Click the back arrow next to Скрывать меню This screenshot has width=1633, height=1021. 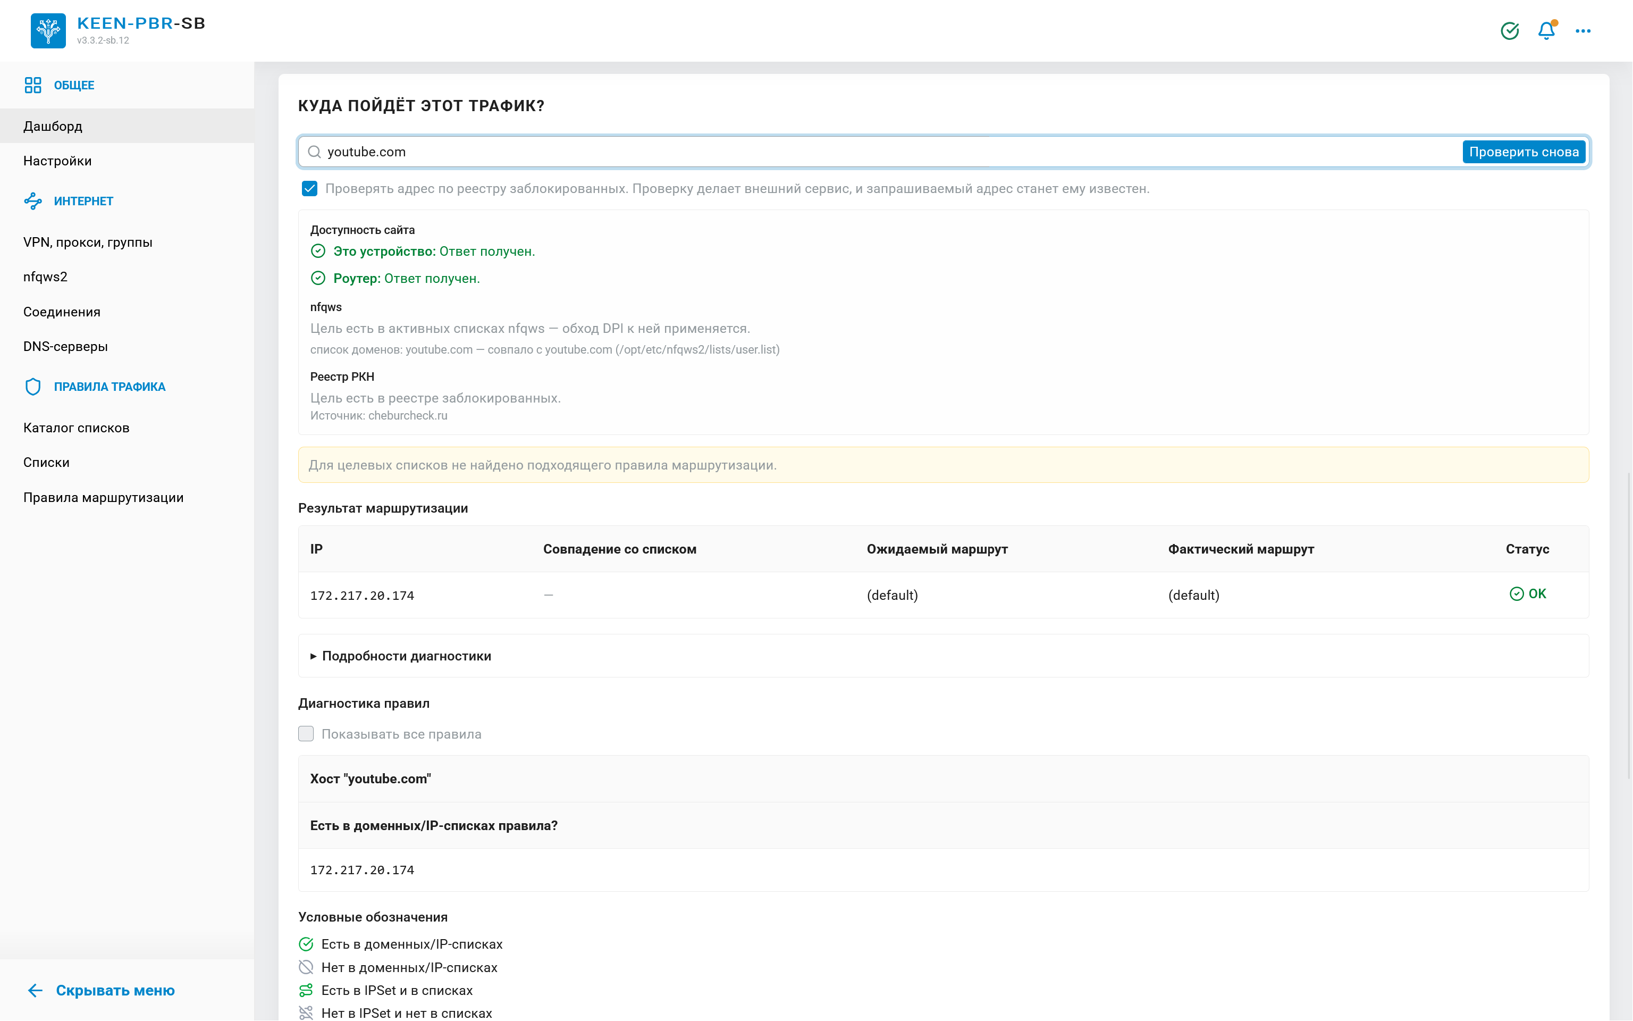35,991
